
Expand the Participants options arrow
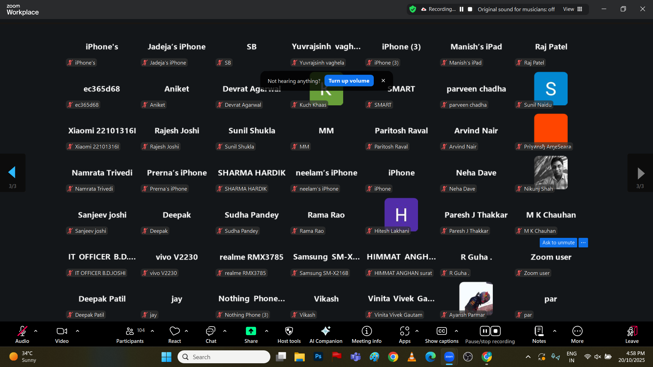152,331
